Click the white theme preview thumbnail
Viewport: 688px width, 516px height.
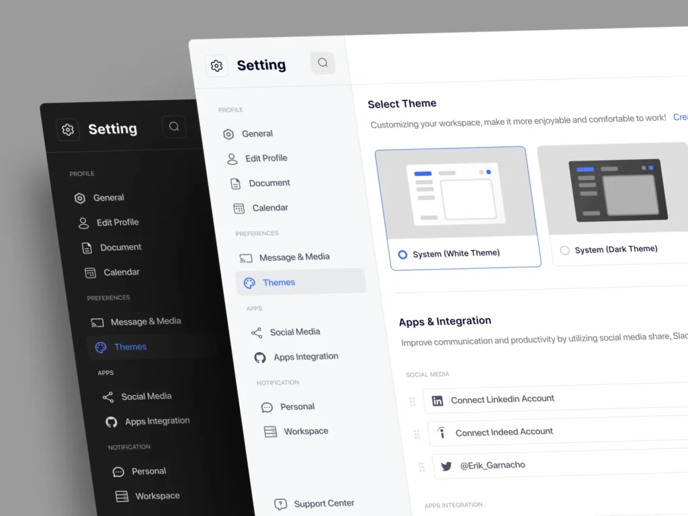[459, 192]
